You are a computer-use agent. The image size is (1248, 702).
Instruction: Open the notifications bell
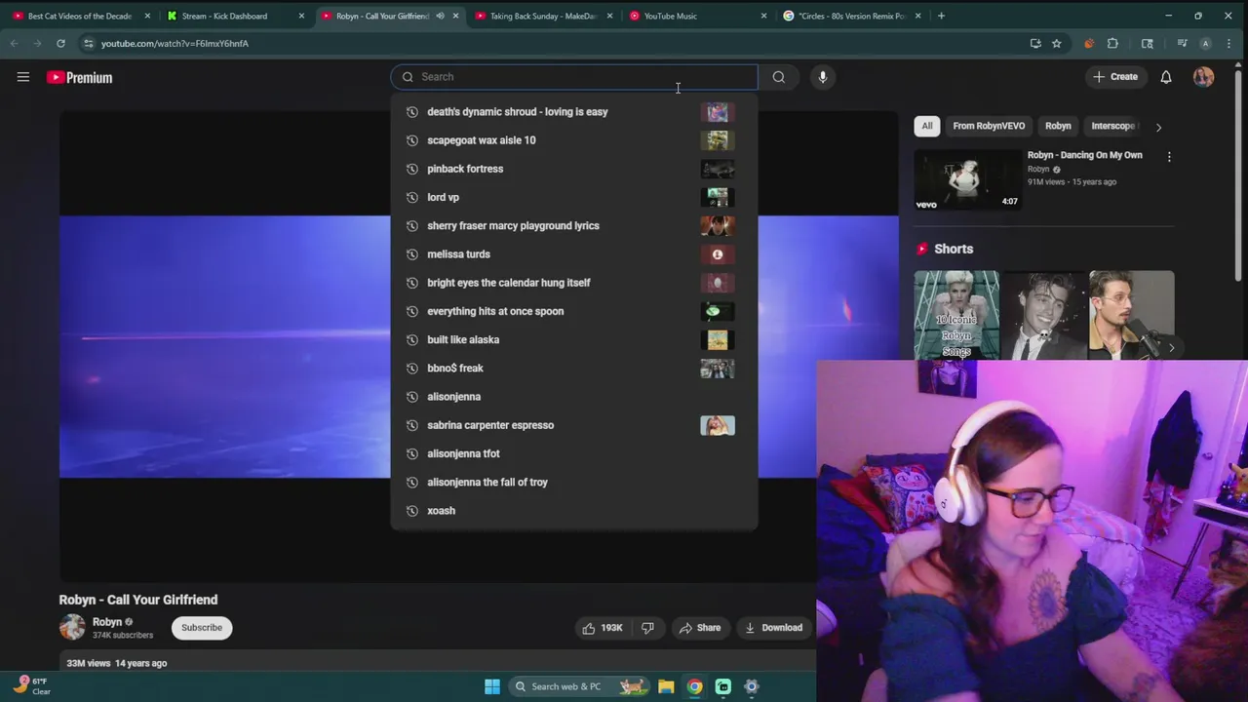(1165, 77)
